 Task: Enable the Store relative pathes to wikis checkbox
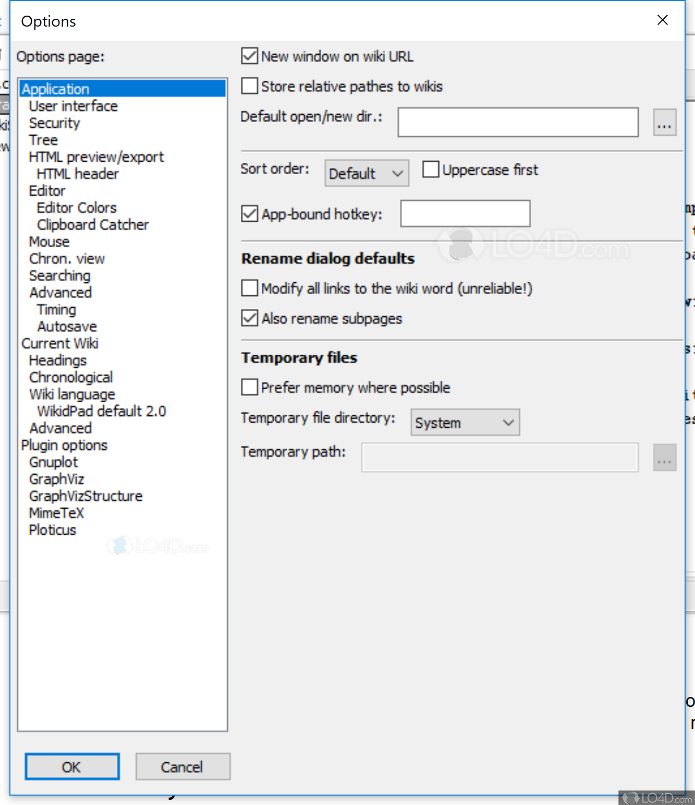(x=249, y=86)
